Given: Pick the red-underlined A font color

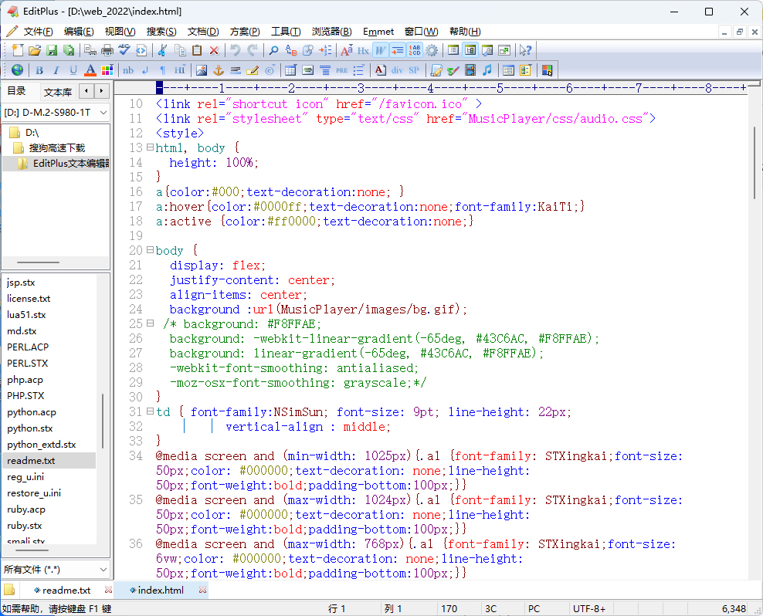Looking at the screenshot, I should pyautogui.click(x=90, y=70).
